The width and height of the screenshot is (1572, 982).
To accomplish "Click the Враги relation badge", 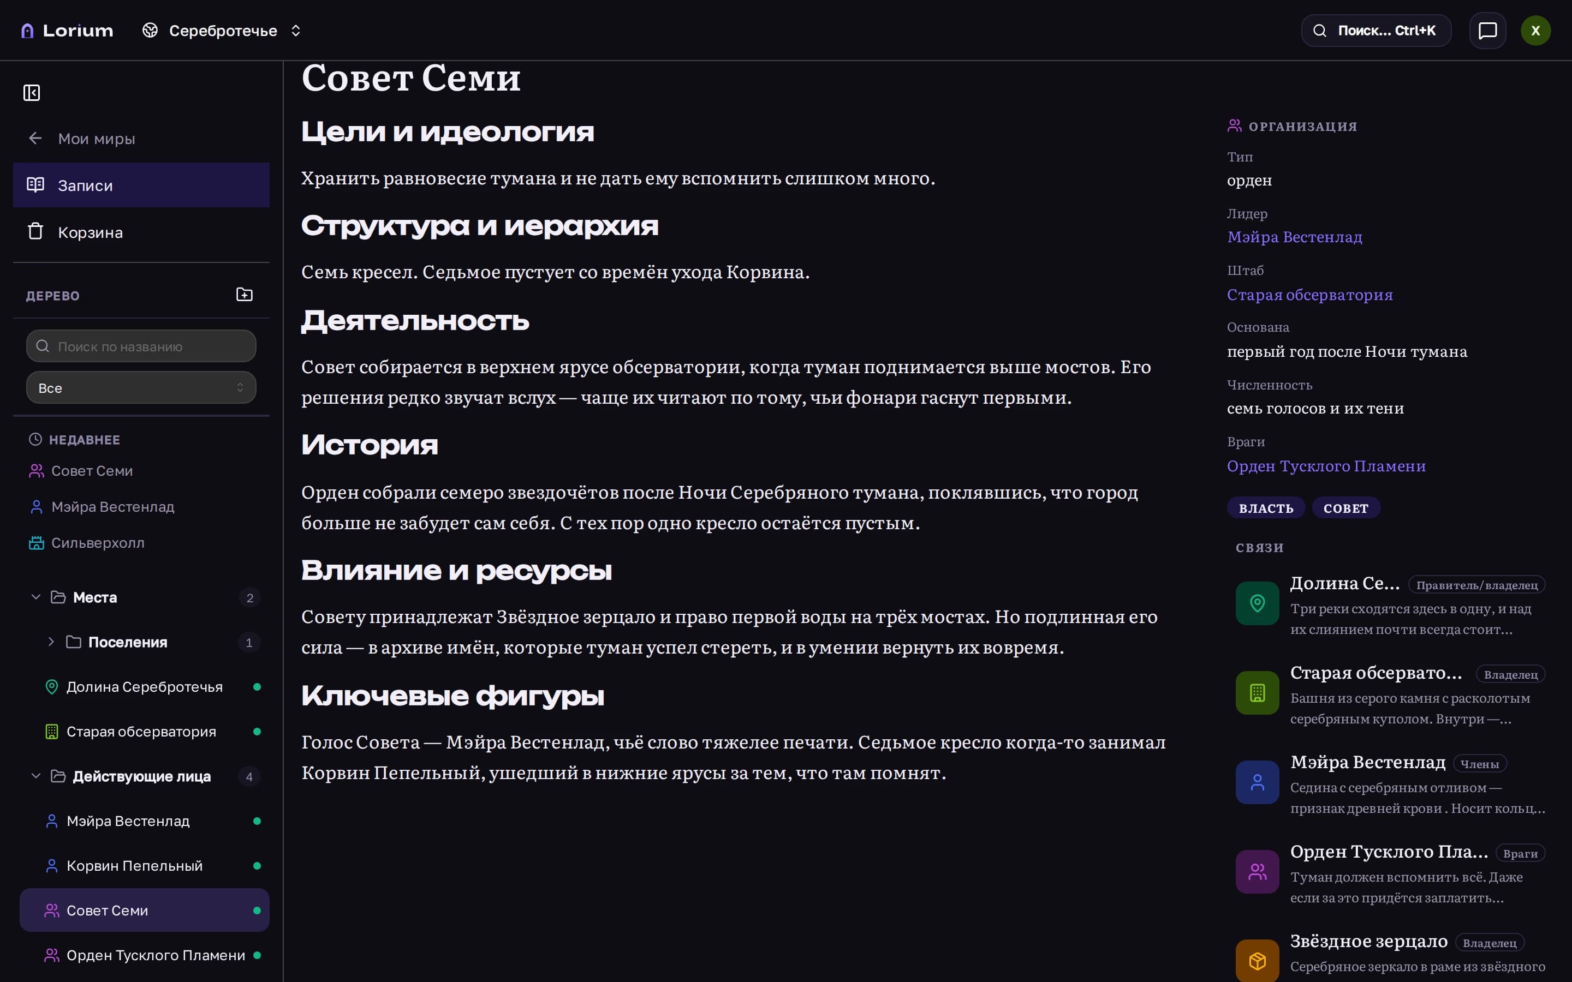I will tap(1520, 854).
